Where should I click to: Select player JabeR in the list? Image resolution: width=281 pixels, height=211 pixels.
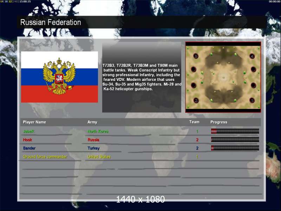pyautogui.click(x=29, y=131)
